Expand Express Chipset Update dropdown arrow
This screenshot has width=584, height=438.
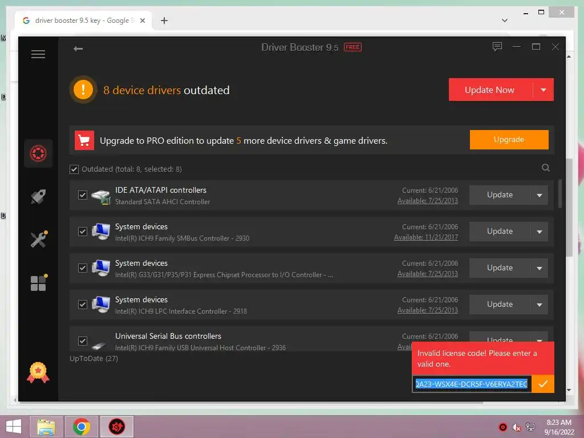[x=540, y=268]
